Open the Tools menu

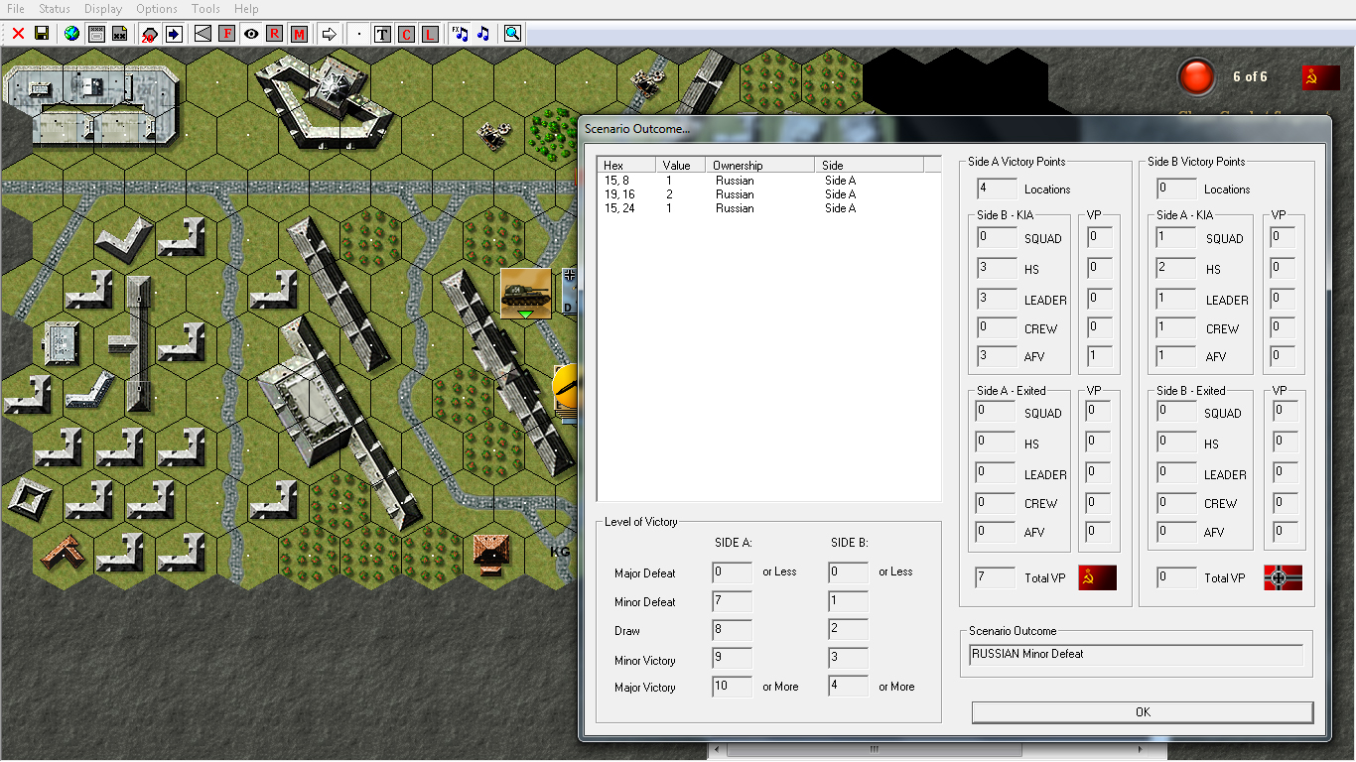[x=205, y=9]
